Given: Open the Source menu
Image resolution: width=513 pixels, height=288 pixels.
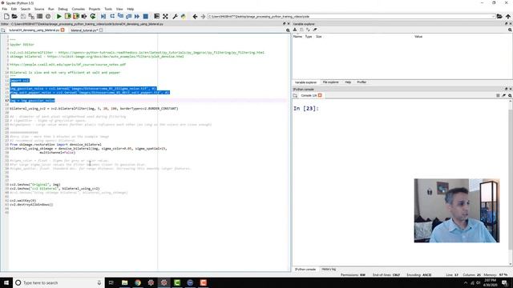Looking at the screenshot, I should point(39,9).
